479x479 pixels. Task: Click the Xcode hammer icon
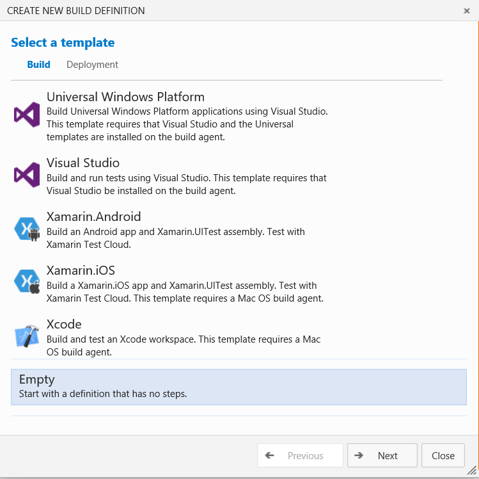(27, 336)
